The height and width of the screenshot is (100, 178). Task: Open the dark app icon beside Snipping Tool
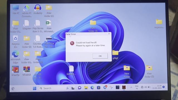(117, 87)
